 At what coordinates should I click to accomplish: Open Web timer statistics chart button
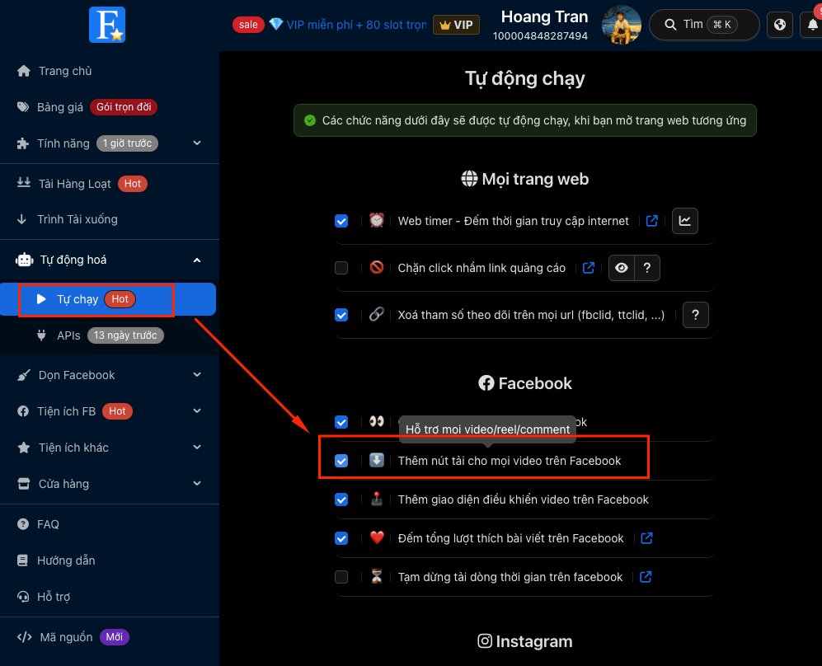[x=684, y=221]
